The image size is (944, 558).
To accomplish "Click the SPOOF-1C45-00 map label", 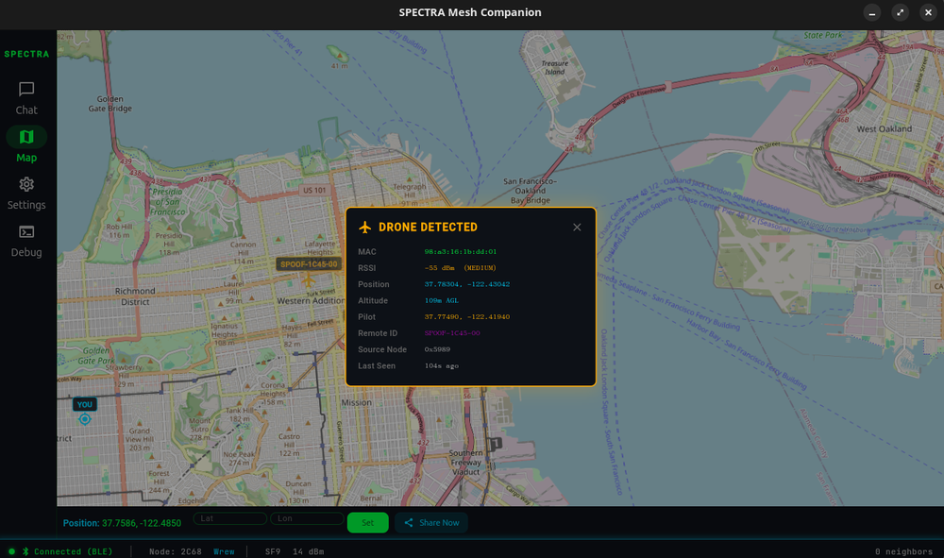I will (x=308, y=264).
